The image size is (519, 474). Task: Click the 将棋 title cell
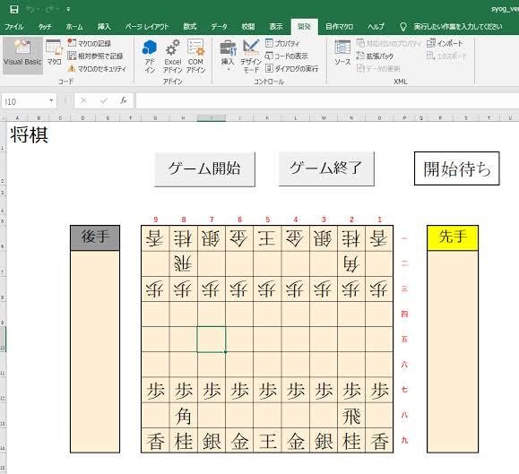click(x=30, y=135)
